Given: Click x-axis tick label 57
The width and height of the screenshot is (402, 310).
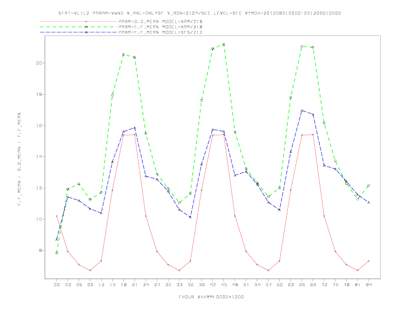Looking at the screenshot, I should click(x=269, y=285).
